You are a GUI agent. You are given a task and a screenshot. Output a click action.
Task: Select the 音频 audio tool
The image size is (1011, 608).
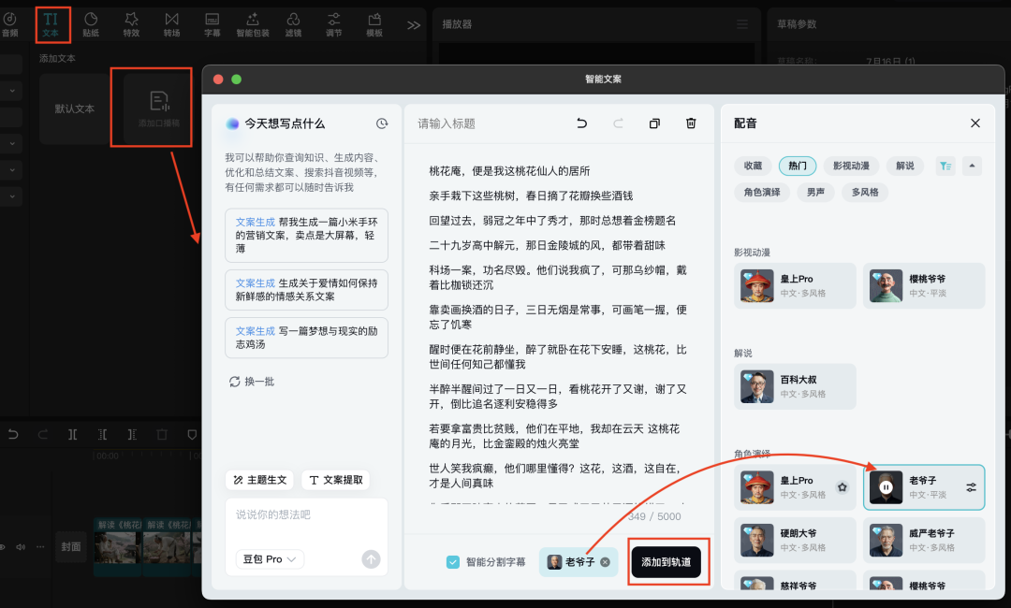11,25
